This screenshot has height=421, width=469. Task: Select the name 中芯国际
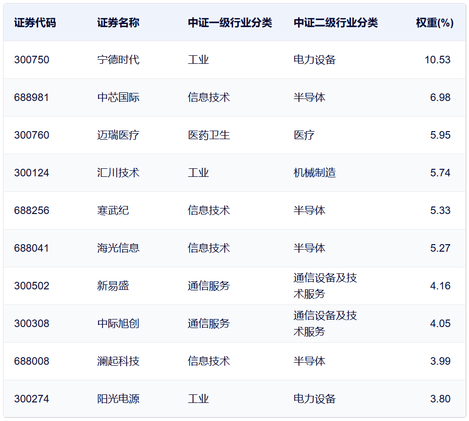tap(118, 97)
